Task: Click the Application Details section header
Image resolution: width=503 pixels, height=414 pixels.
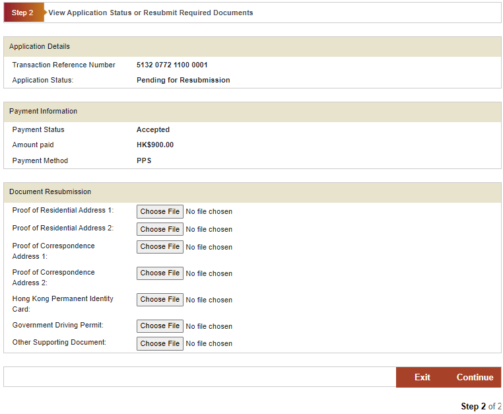Action: coord(40,47)
